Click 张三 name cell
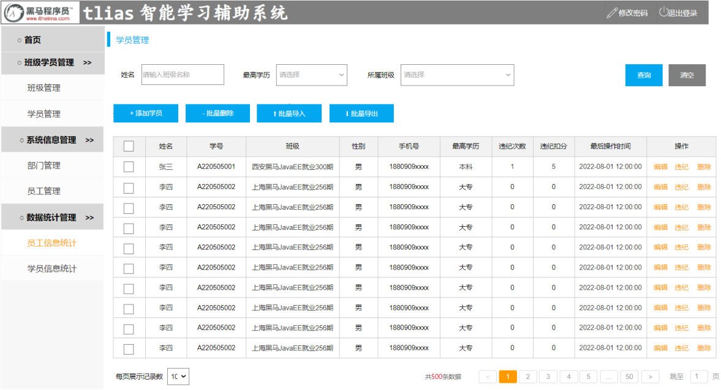The width and height of the screenshot is (721, 390). (166, 167)
